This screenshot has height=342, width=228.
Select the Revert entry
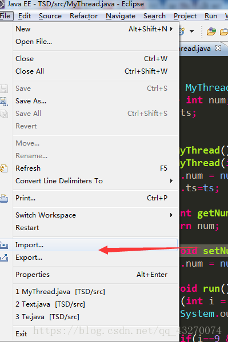tap(95, 126)
